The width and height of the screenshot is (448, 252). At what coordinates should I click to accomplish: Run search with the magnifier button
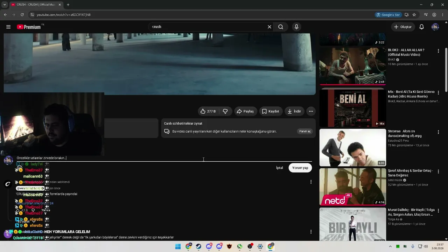pyautogui.click(x=281, y=27)
